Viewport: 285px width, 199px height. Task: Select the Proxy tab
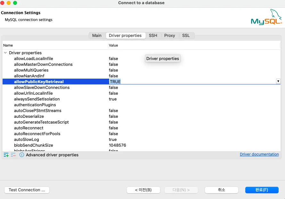[170, 36]
